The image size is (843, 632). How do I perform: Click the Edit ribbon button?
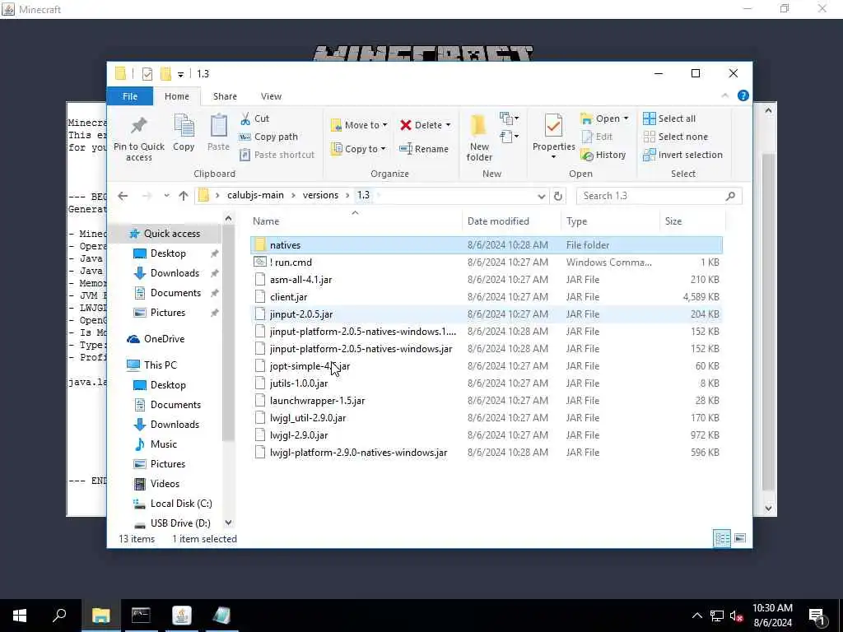pos(597,137)
